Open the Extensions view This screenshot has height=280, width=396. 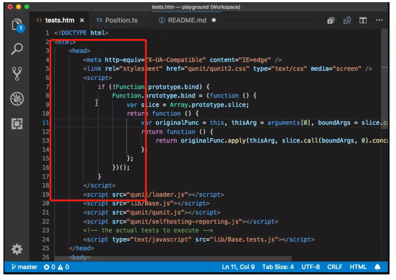[17, 123]
